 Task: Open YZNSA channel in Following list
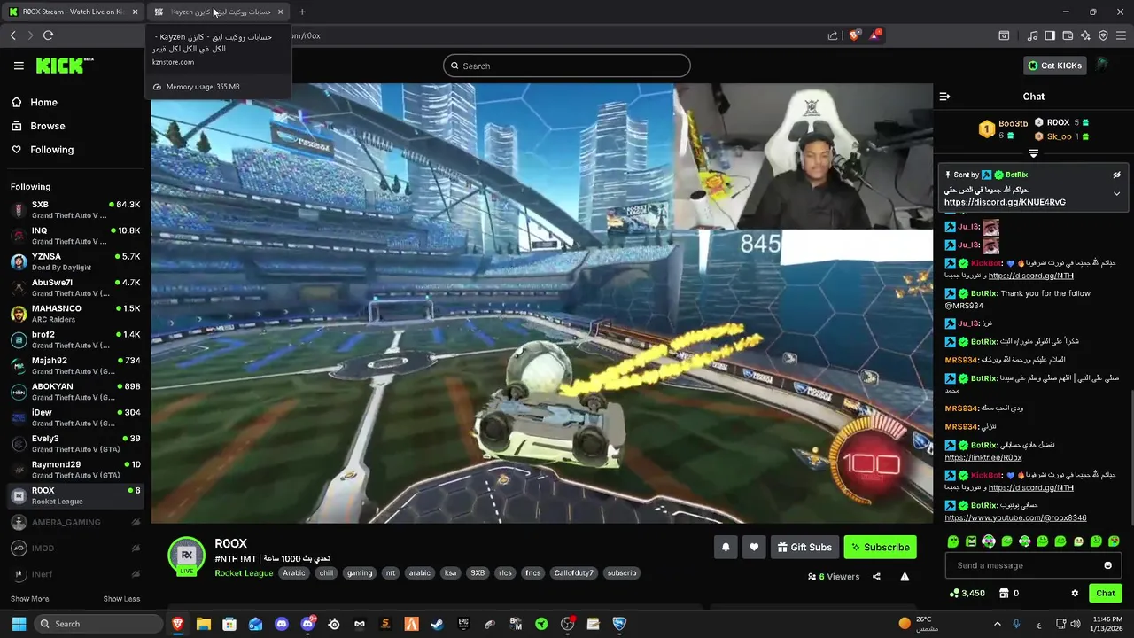pyautogui.click(x=75, y=261)
